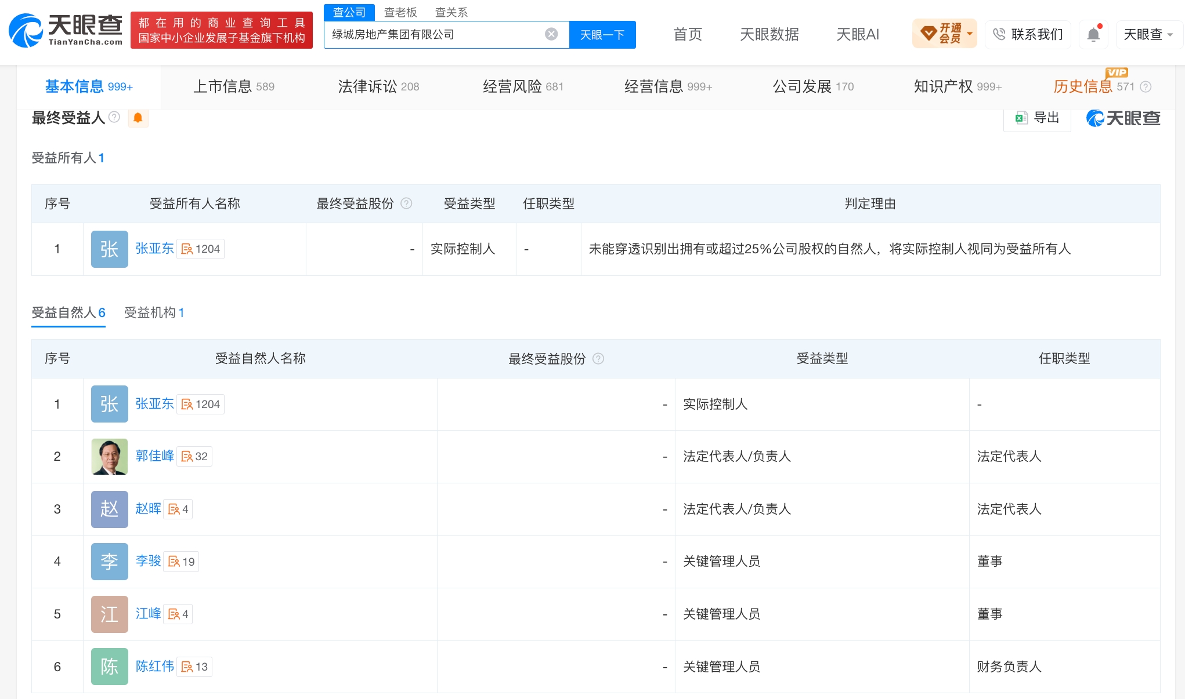Open 陈红伟's profile link
This screenshot has width=1185, height=699.
154,666
